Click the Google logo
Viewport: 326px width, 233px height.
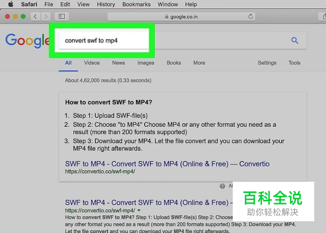click(x=27, y=40)
